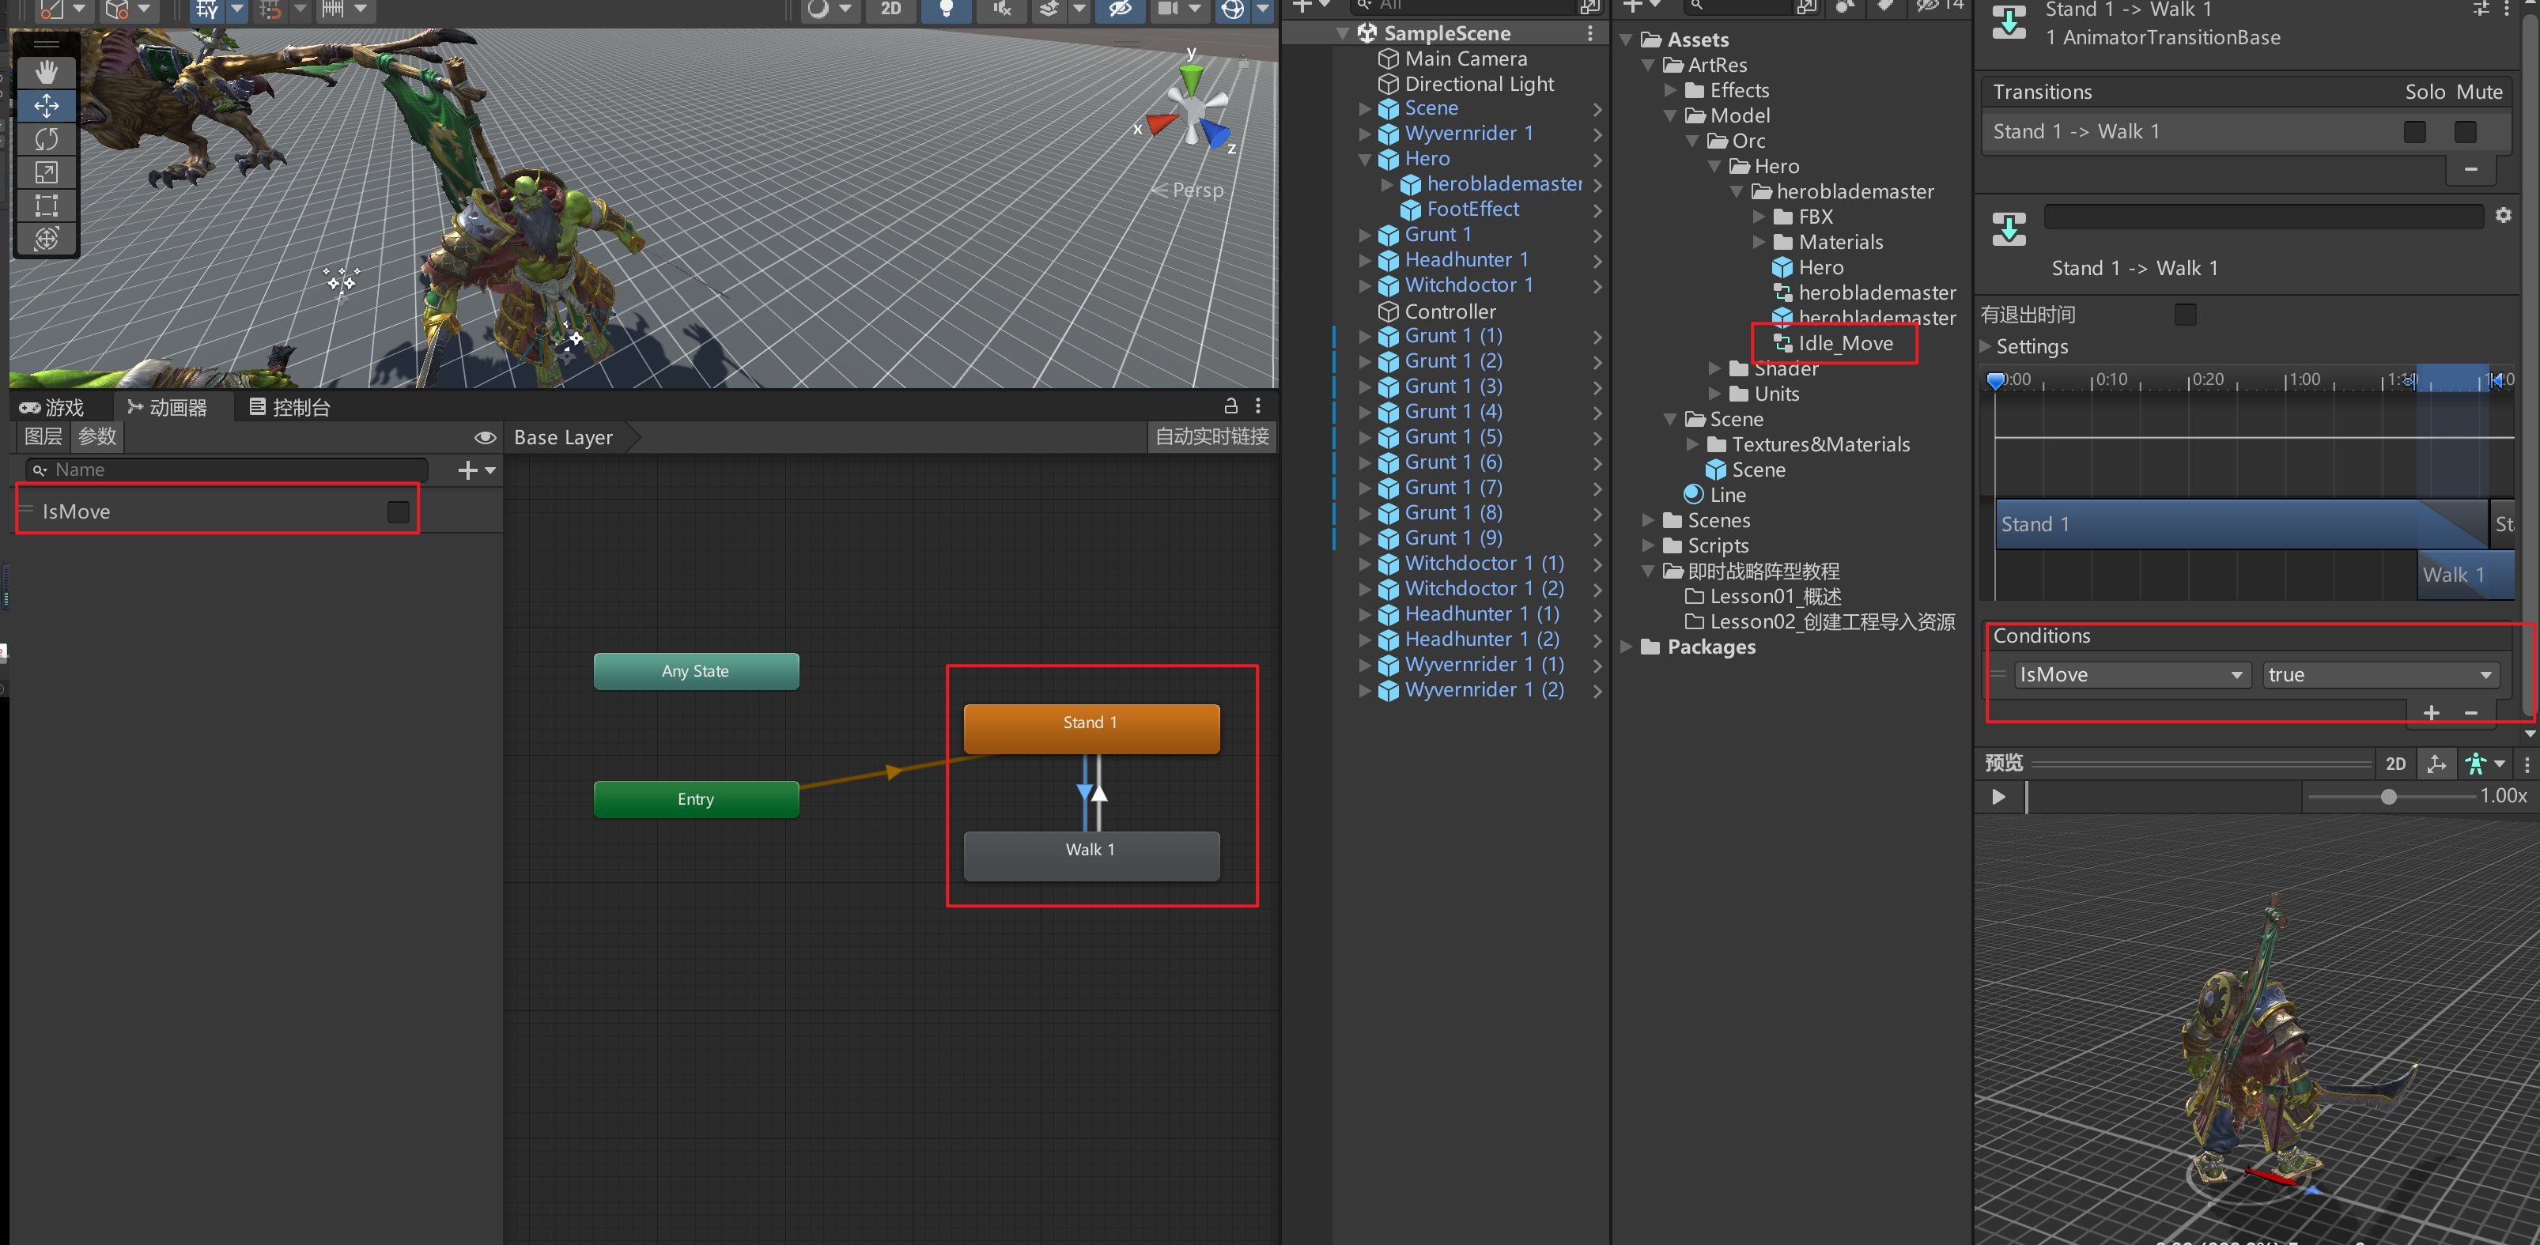Select the Hand view tool
Image resolution: width=2540 pixels, height=1245 pixels.
[47, 71]
